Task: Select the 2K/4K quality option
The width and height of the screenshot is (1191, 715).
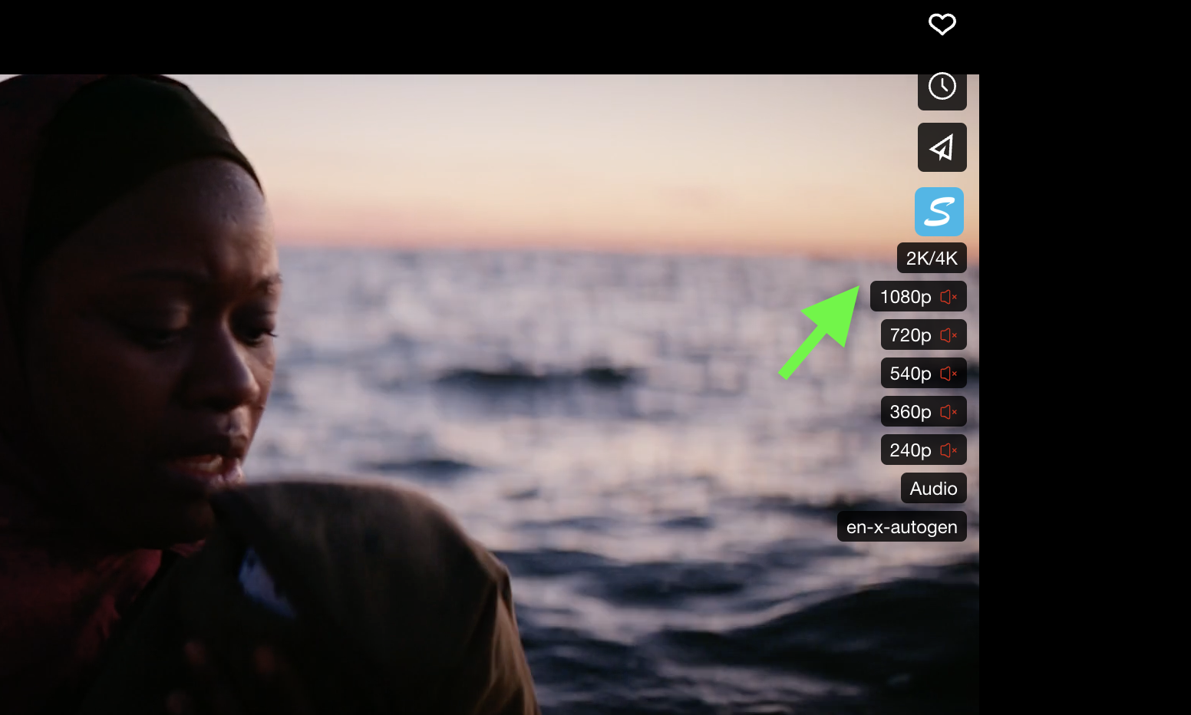Action: click(932, 258)
